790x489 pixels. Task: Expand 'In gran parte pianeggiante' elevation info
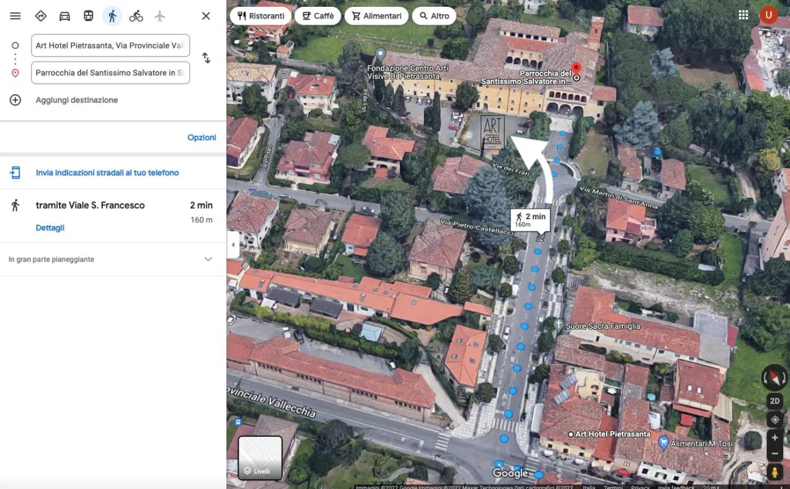tap(208, 259)
